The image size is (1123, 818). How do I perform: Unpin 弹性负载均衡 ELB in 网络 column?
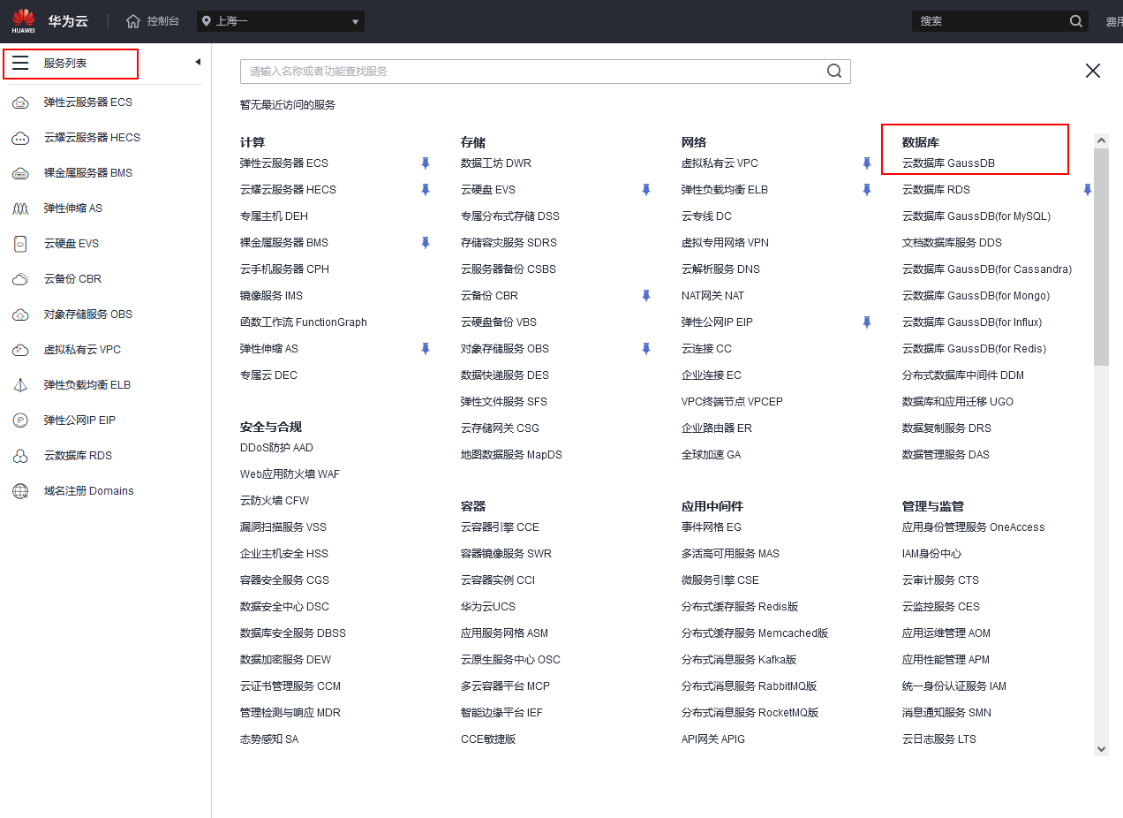click(867, 190)
